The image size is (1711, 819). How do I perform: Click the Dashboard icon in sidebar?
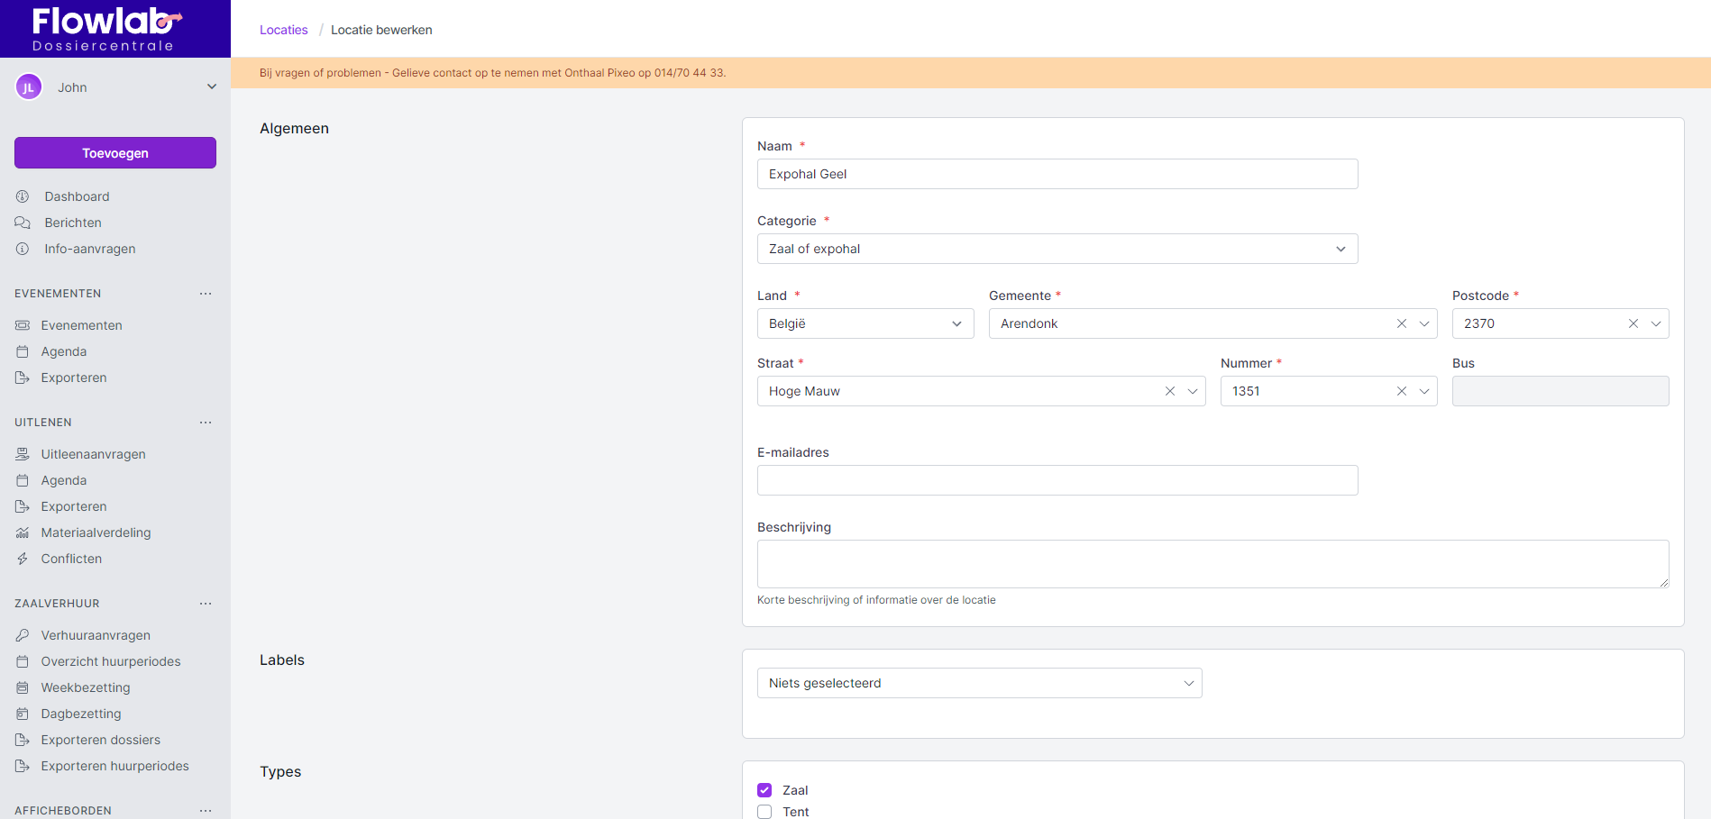23,196
